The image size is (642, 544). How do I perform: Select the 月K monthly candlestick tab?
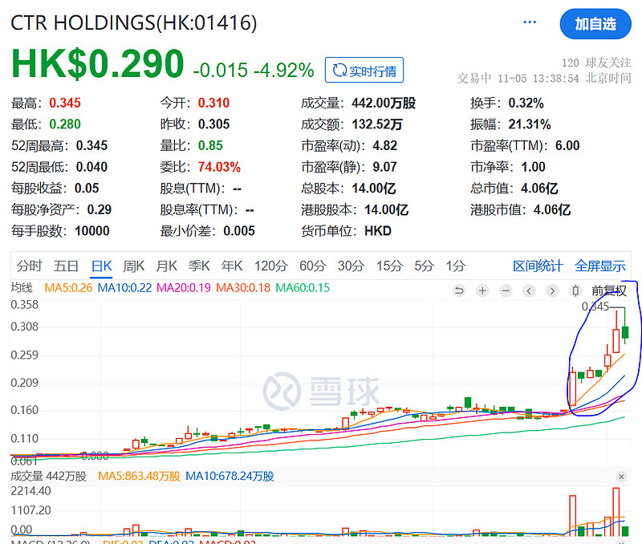coord(166,266)
